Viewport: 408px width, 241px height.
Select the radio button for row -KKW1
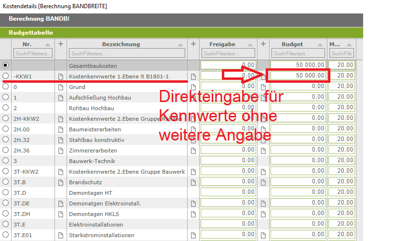[x=6, y=76]
